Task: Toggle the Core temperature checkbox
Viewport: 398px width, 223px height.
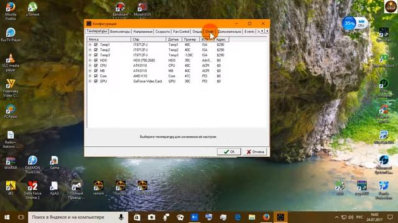Action: click(96, 76)
